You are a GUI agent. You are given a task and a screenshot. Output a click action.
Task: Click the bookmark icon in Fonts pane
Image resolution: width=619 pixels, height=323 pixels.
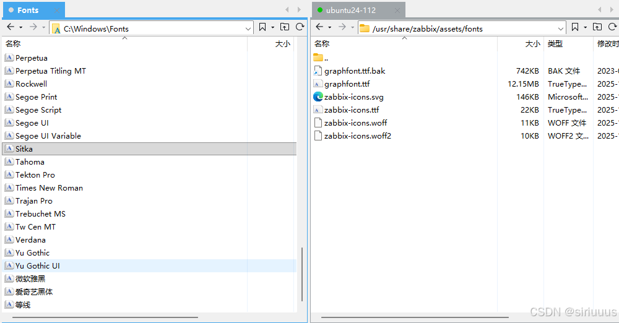[262, 27]
